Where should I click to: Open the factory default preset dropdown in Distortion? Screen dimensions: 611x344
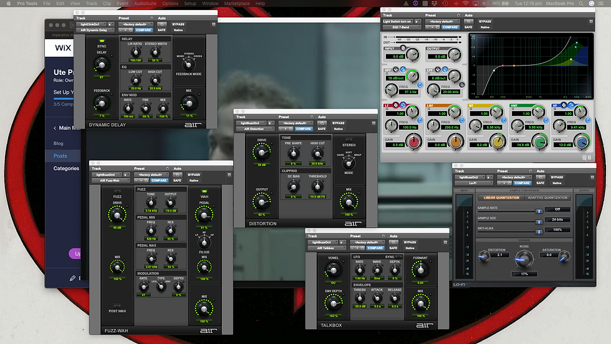[295, 123]
